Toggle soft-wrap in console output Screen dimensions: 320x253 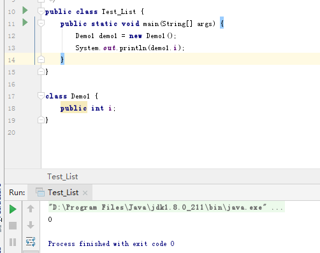point(31,242)
